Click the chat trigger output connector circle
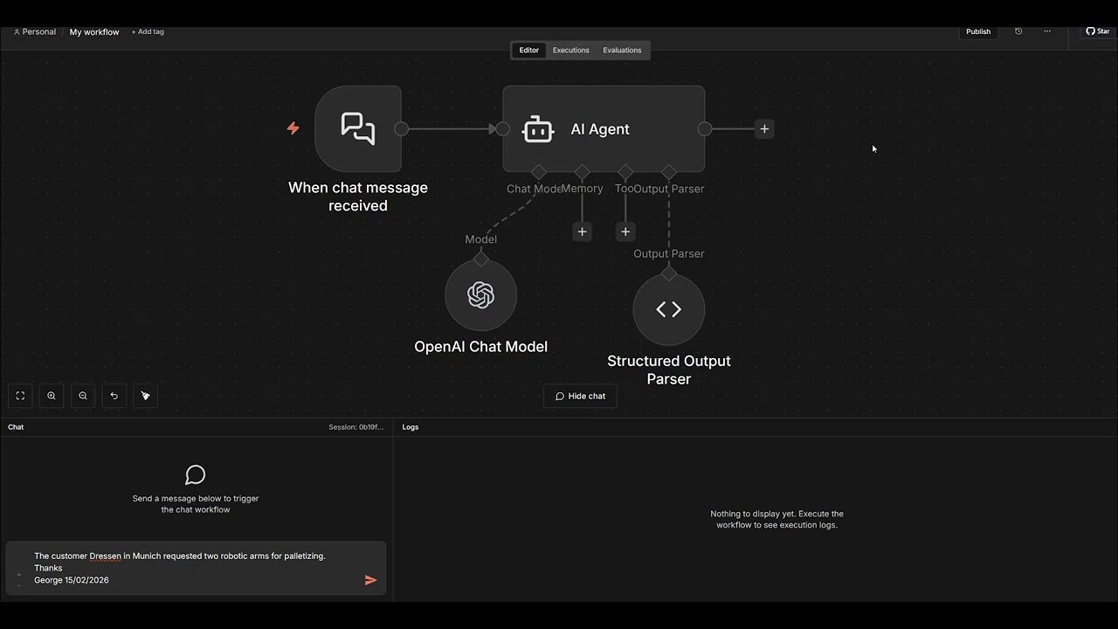 (x=401, y=128)
